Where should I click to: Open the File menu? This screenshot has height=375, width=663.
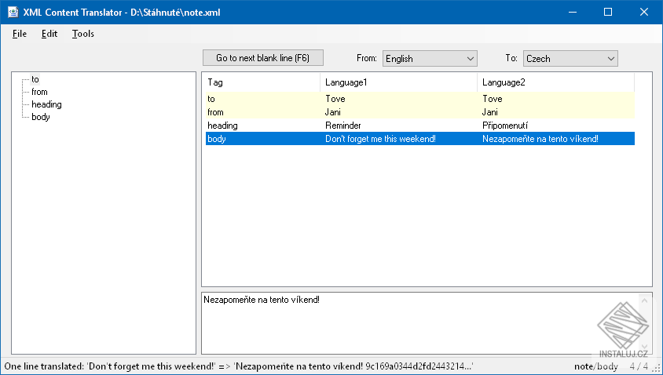(20, 34)
